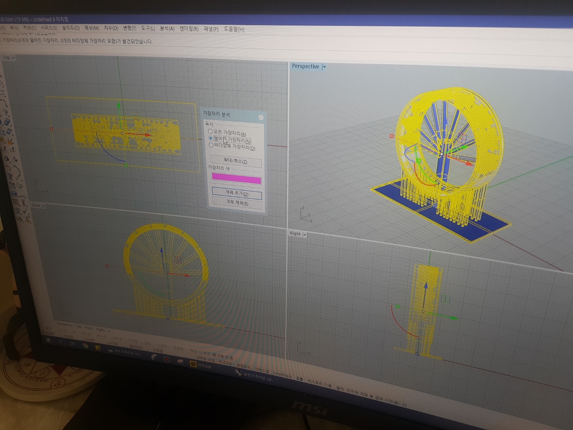Click the Boolean union spheres icon

coord(8,122)
